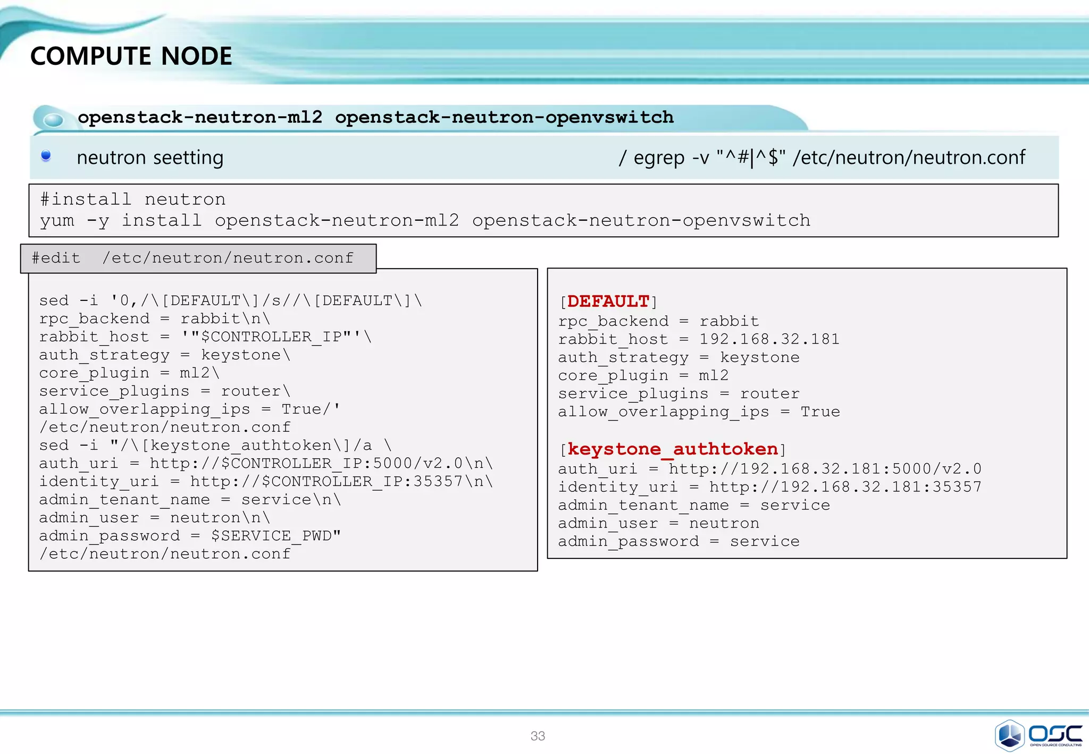Click the neutron seetting label
The width and height of the screenshot is (1089, 754).
pyautogui.click(x=150, y=158)
